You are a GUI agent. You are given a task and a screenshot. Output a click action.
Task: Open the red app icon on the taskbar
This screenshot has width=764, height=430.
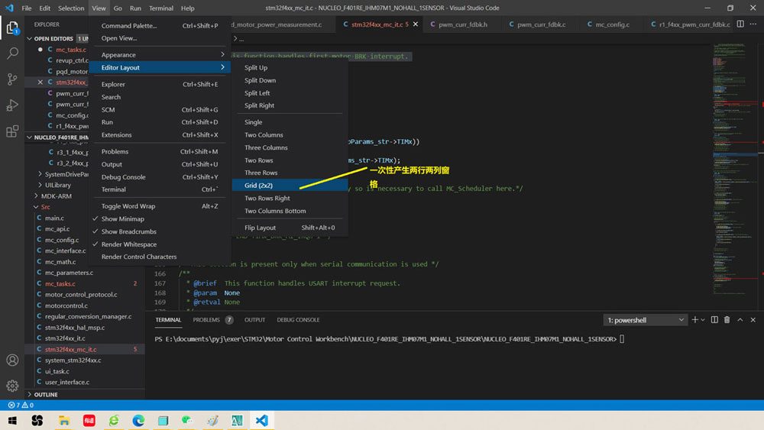pos(89,421)
